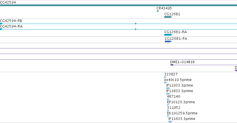Select the bs49c10.5prime label
Viewport: 237px width, 123px height.
click(178, 80)
